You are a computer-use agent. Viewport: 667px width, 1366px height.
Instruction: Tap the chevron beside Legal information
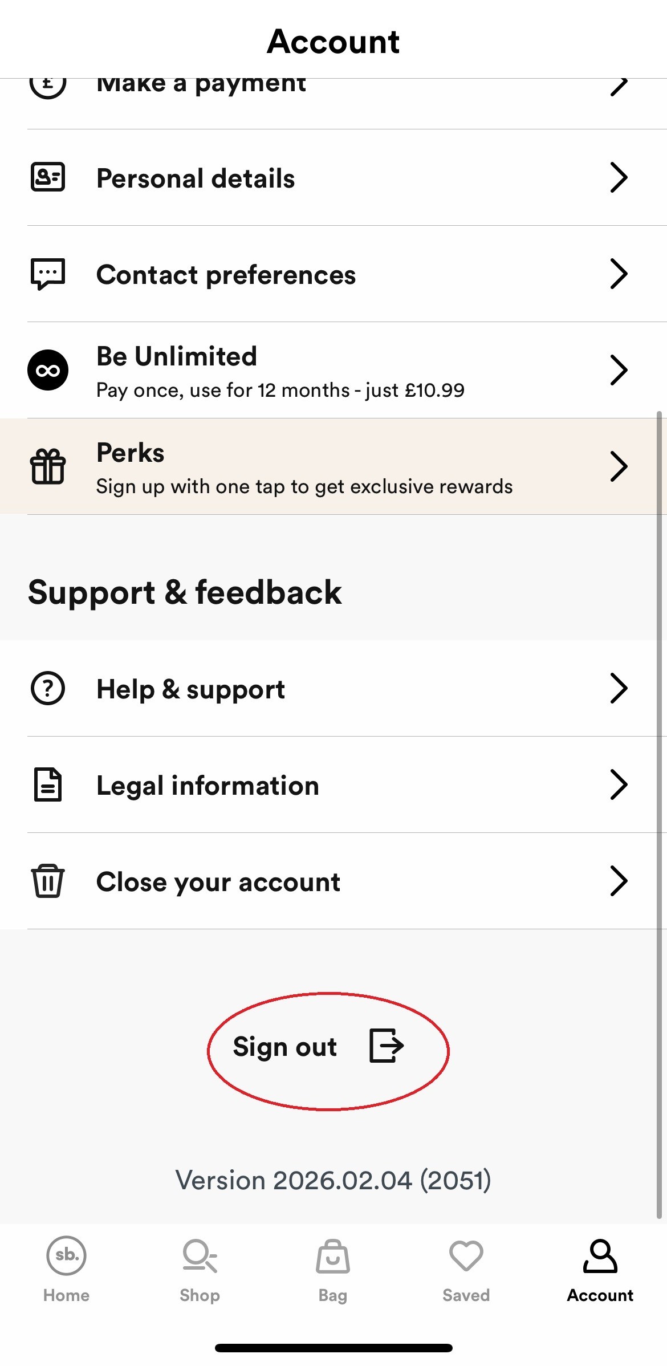pos(619,784)
